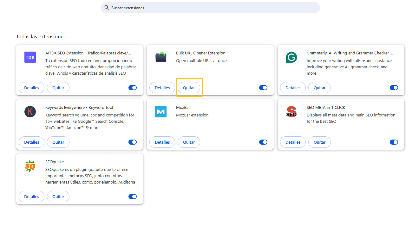Click the AITDK SEO Extension title text
This screenshot has width=413, height=225.
click(88, 53)
